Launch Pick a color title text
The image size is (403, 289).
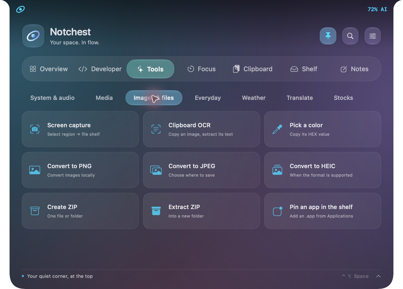(x=306, y=125)
